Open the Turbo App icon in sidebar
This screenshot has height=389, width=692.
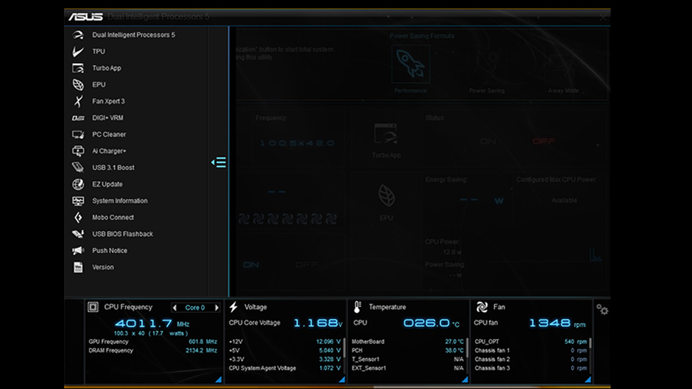[78, 68]
